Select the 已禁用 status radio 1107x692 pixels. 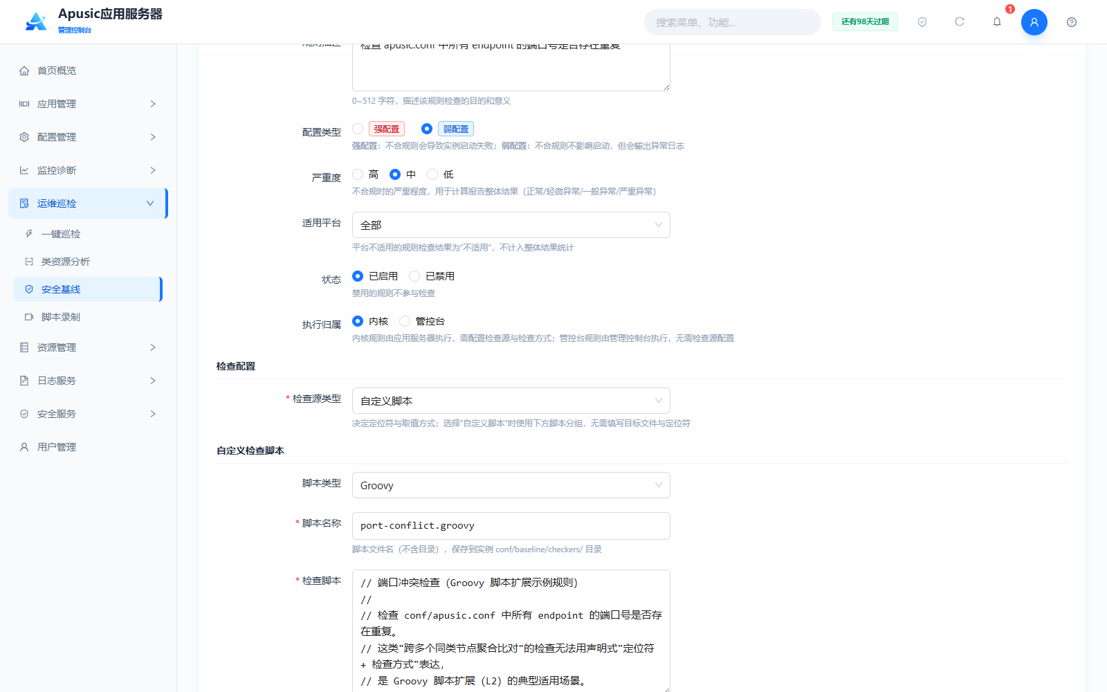tap(414, 276)
